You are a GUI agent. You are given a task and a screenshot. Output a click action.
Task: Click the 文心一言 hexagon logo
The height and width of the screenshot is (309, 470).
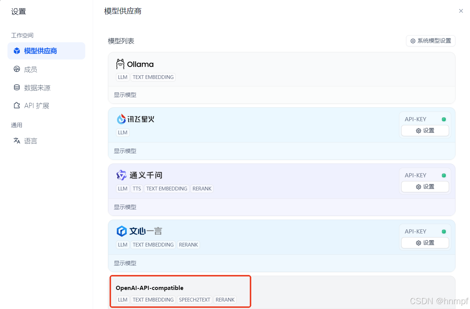pos(122,231)
